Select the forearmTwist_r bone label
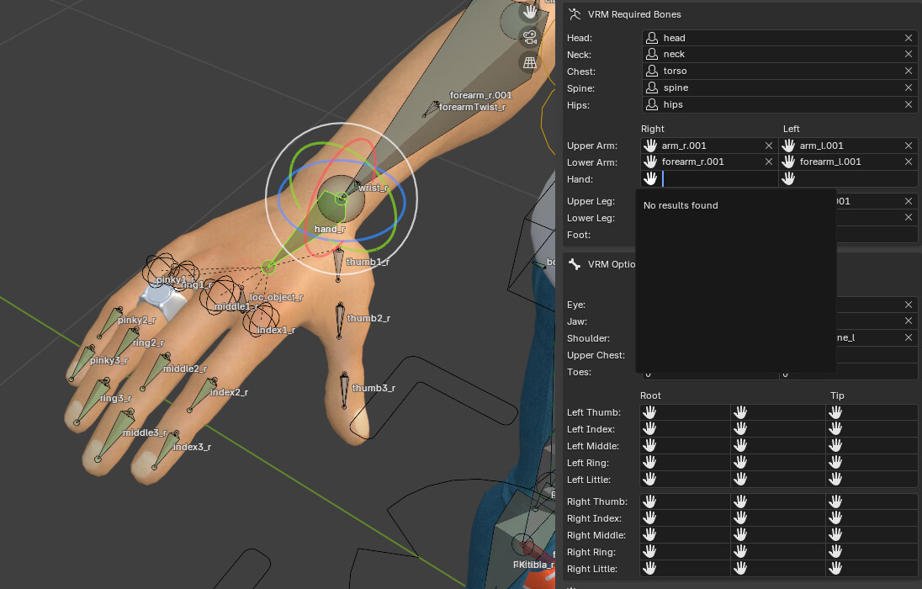 [x=472, y=107]
